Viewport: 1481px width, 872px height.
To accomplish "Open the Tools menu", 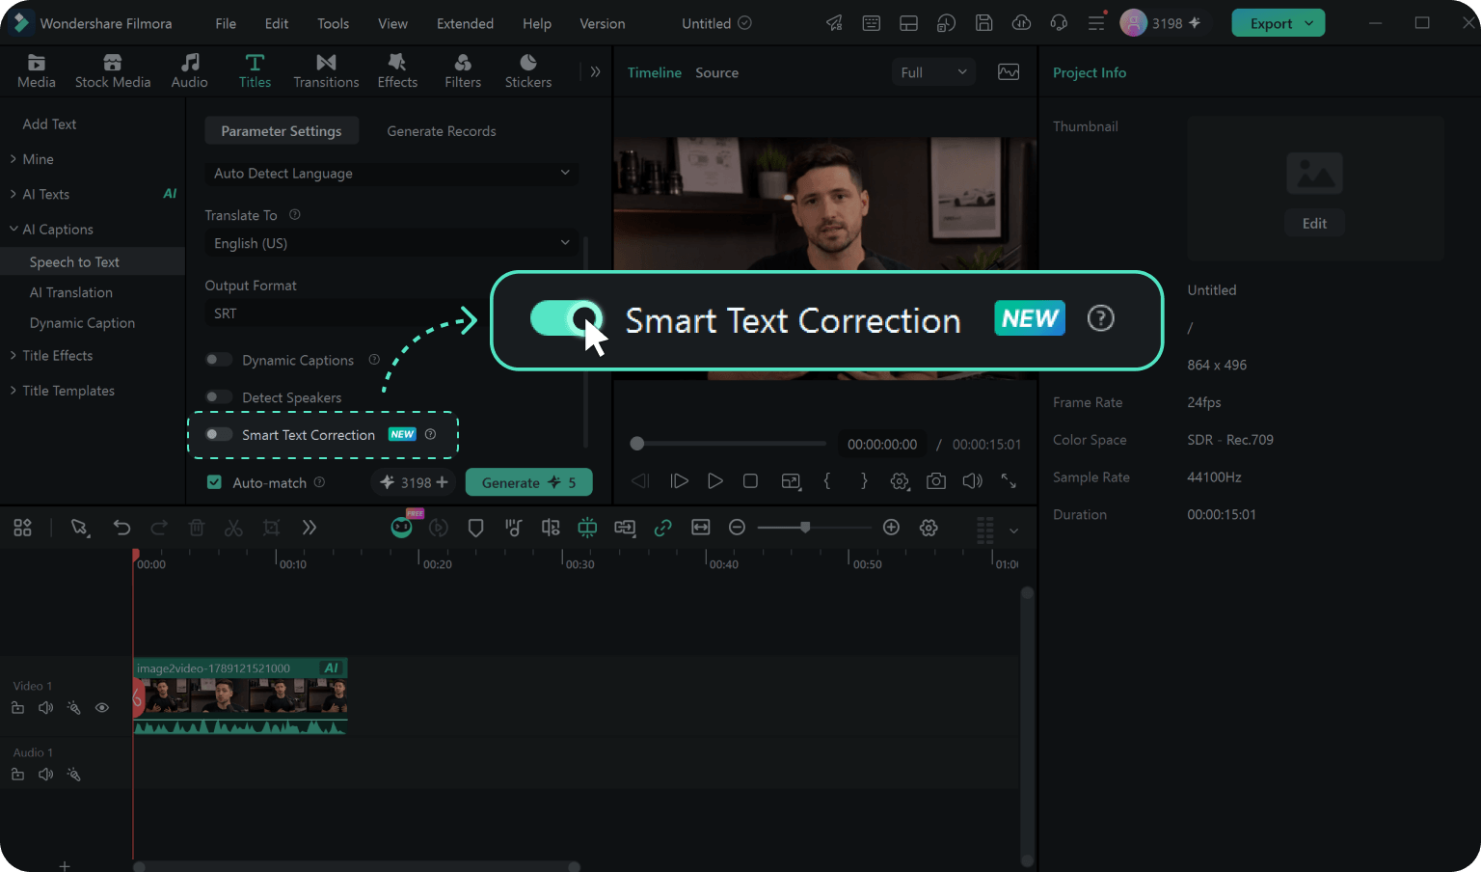I will click(x=334, y=23).
